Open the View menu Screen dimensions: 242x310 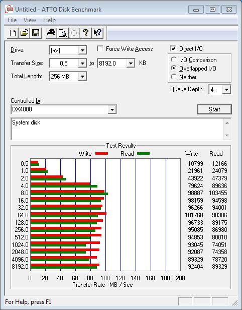coord(30,20)
